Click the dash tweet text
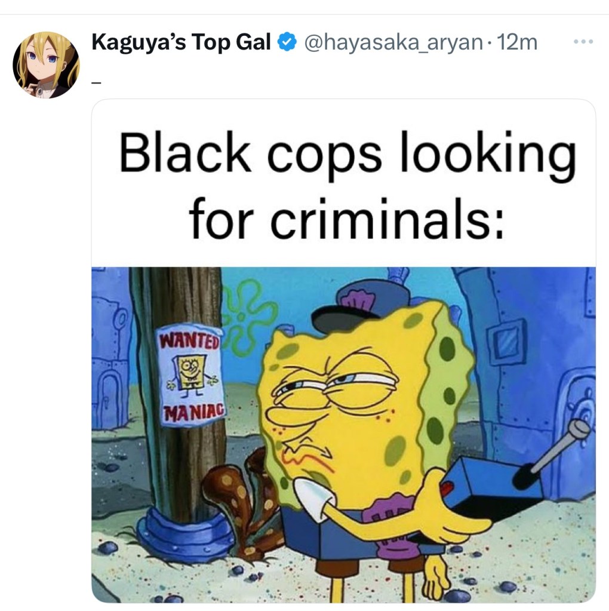Viewport: 609px width, 611px height. coord(96,82)
